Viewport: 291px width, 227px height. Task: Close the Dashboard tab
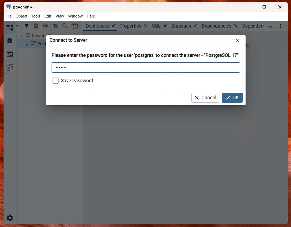click(x=113, y=26)
